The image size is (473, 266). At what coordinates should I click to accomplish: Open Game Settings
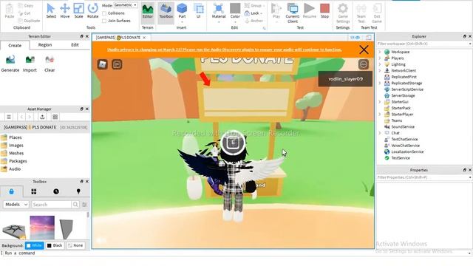[343, 13]
